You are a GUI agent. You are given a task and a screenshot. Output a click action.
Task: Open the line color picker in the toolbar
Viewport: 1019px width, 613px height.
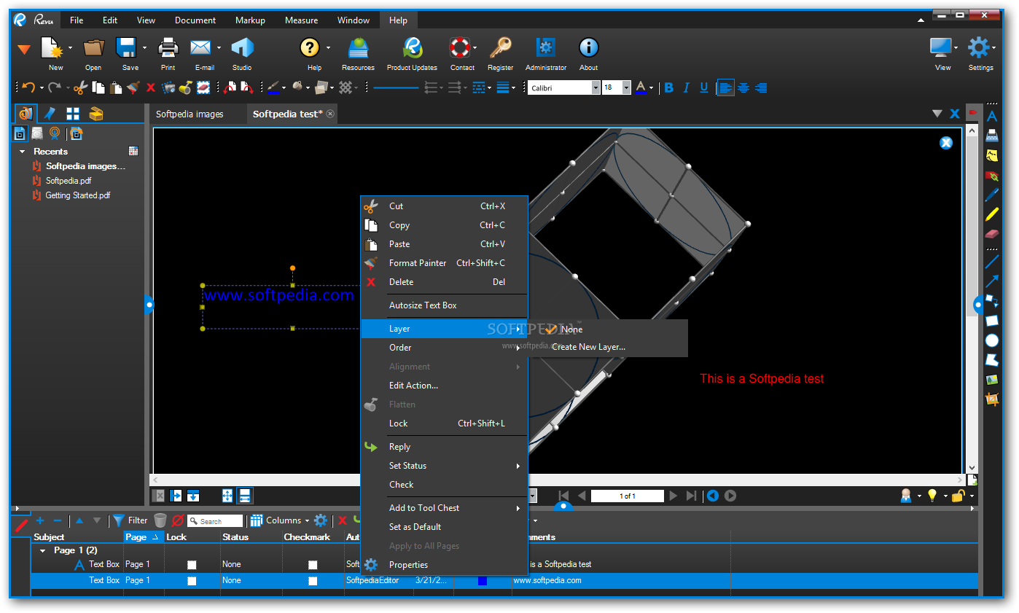tap(273, 87)
